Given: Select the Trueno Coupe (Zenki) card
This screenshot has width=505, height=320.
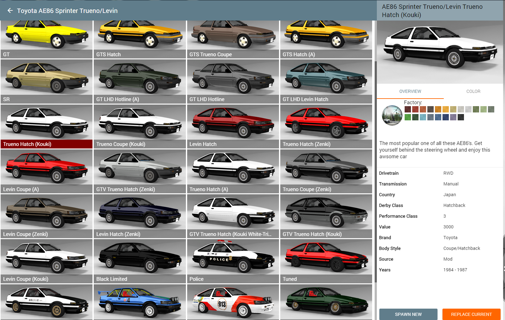Looking at the screenshot, I should 326,172.
